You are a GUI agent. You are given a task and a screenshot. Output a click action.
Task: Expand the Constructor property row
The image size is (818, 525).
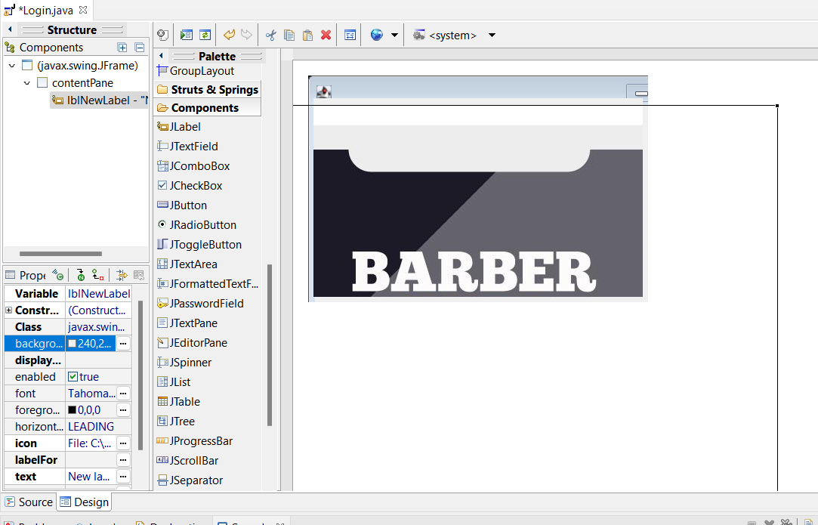pos(8,310)
